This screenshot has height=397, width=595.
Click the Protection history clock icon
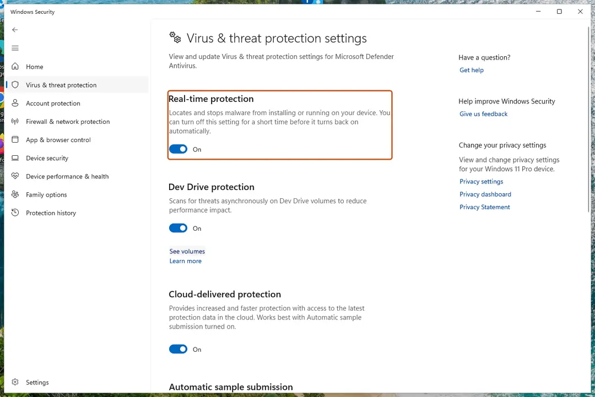[x=15, y=213]
